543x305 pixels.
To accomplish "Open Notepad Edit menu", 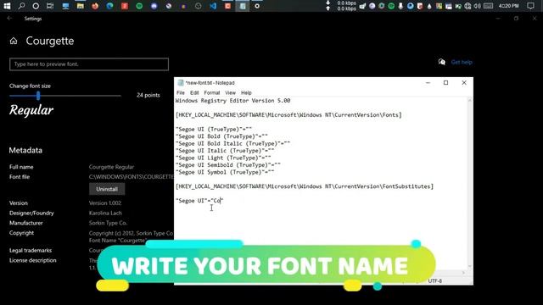I will point(194,92).
